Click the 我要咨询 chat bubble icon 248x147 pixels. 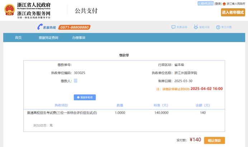(174, 27)
